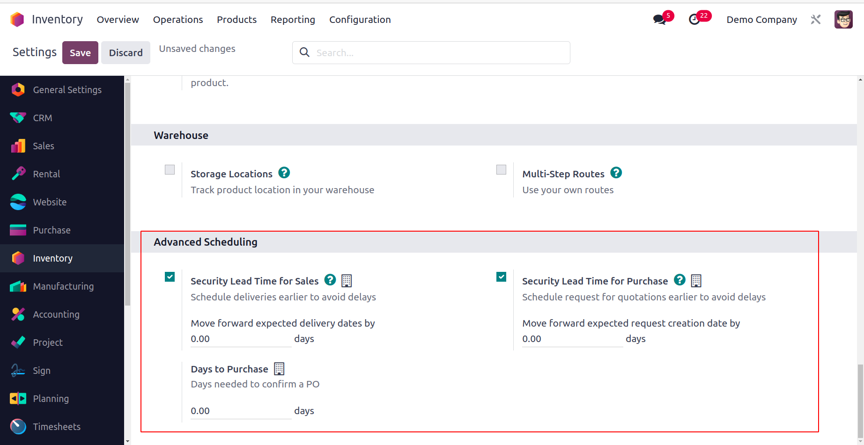864x445 pixels.
Task: Click the delivery dates days input field
Action: (x=241, y=339)
